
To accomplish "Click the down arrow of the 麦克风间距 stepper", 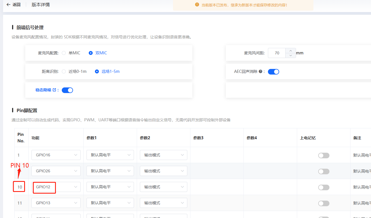I will 291,55.
